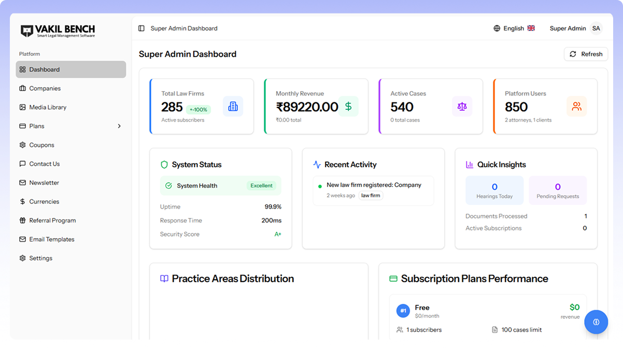Screen dimensions: 623x352
Task: Click the dollar icon in Monthly Revenue
Action: (x=348, y=107)
